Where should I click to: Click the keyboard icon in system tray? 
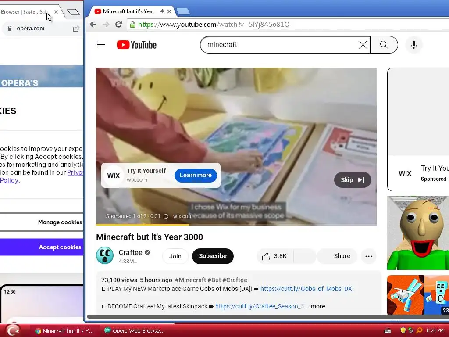[x=388, y=331]
